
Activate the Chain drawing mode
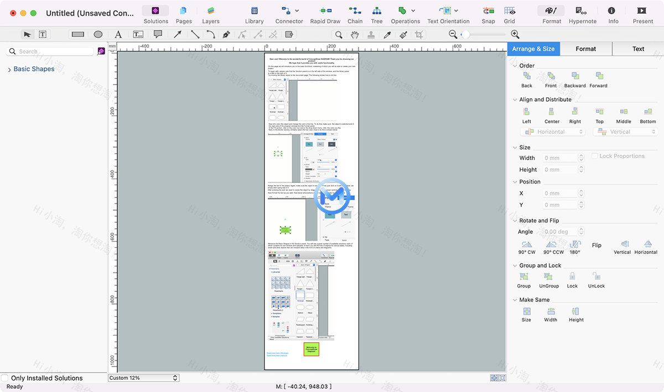coord(355,14)
